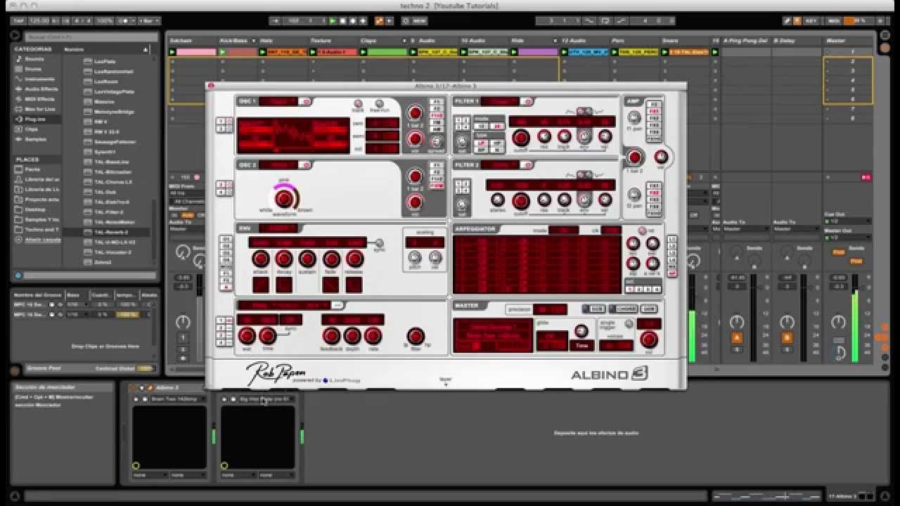Open Desktop folder under Places

coord(35,209)
